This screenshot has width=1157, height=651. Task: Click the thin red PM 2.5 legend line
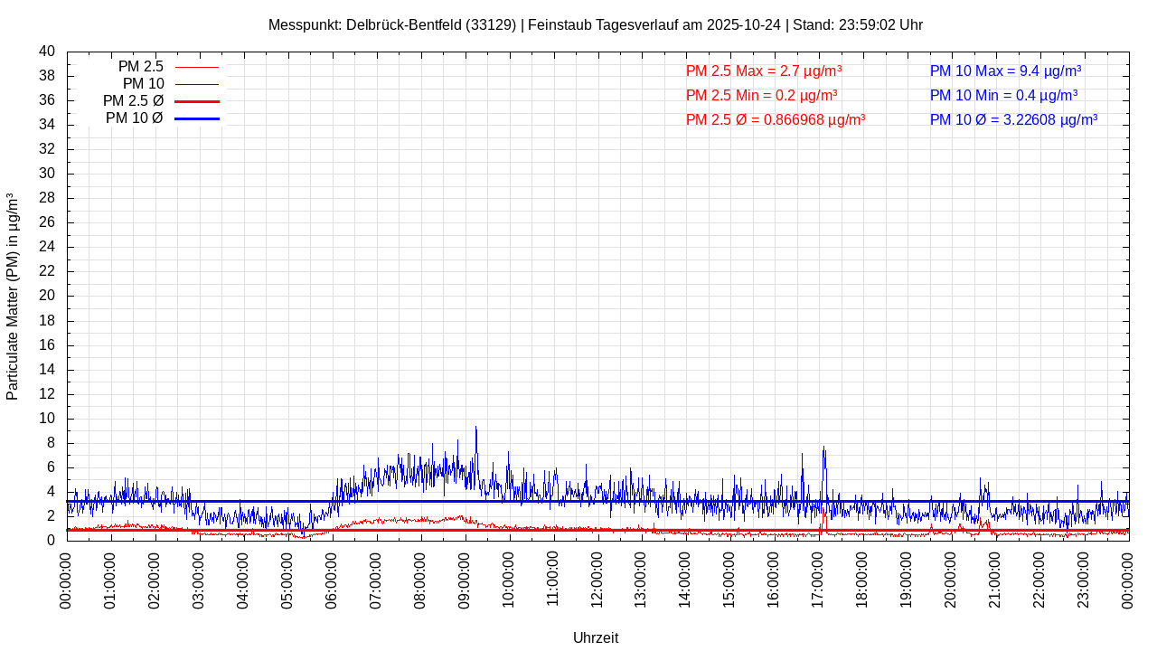click(197, 67)
